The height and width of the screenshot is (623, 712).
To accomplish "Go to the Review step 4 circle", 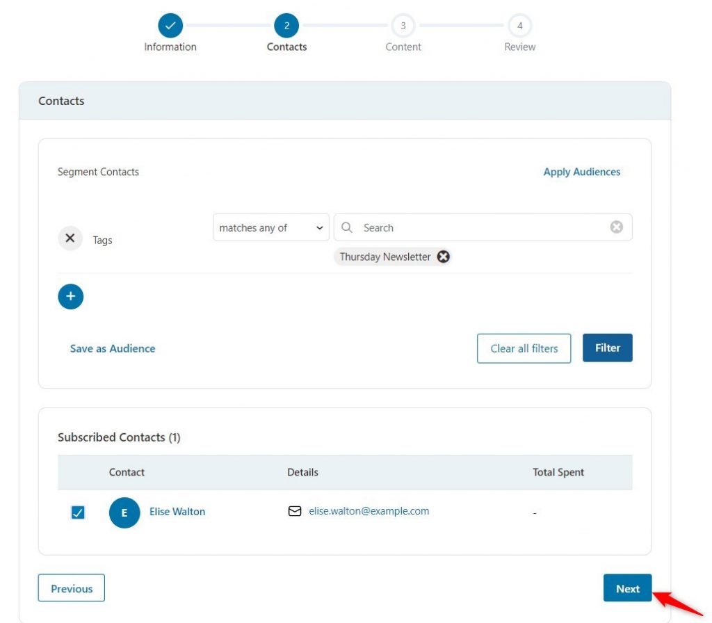I will pyautogui.click(x=519, y=26).
